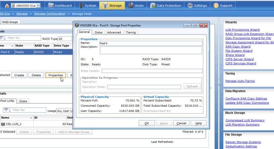
Task: Open Update SAN Copy Connections link
Action: pyautogui.click(x=247, y=103)
